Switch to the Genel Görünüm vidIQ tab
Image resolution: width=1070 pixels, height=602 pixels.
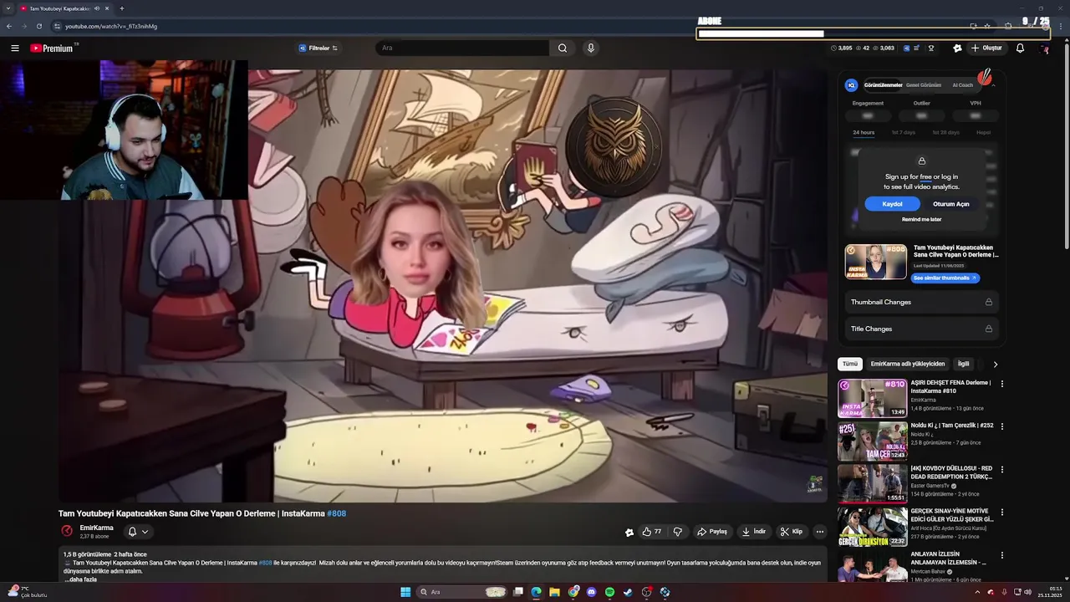[924, 85]
